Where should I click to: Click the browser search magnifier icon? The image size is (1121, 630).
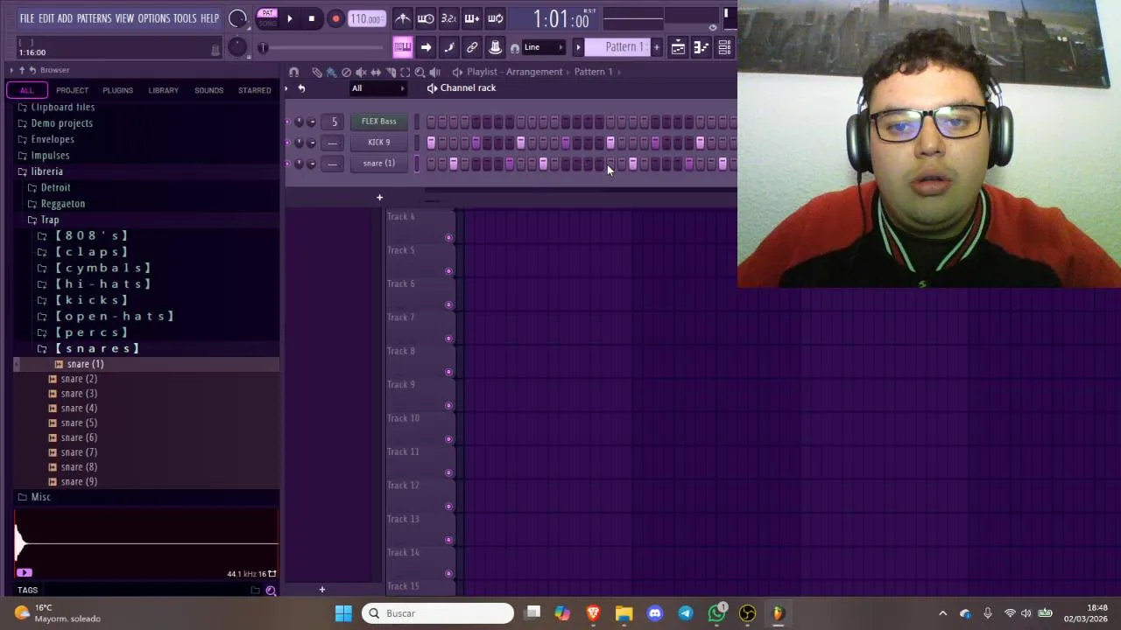click(x=271, y=591)
